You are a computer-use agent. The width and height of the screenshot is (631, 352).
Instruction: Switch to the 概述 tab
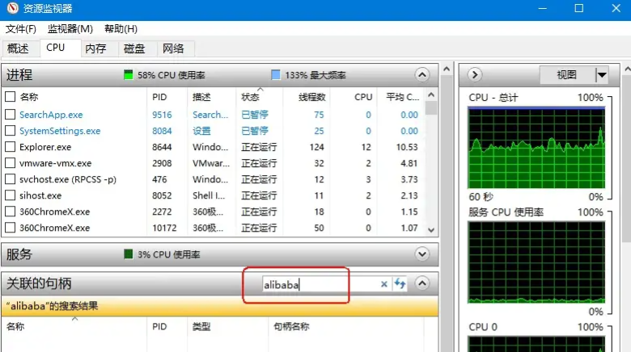(x=18, y=48)
